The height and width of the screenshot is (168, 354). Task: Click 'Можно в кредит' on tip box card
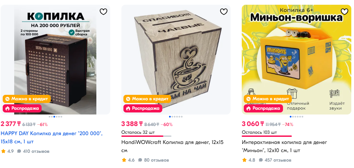(147, 99)
